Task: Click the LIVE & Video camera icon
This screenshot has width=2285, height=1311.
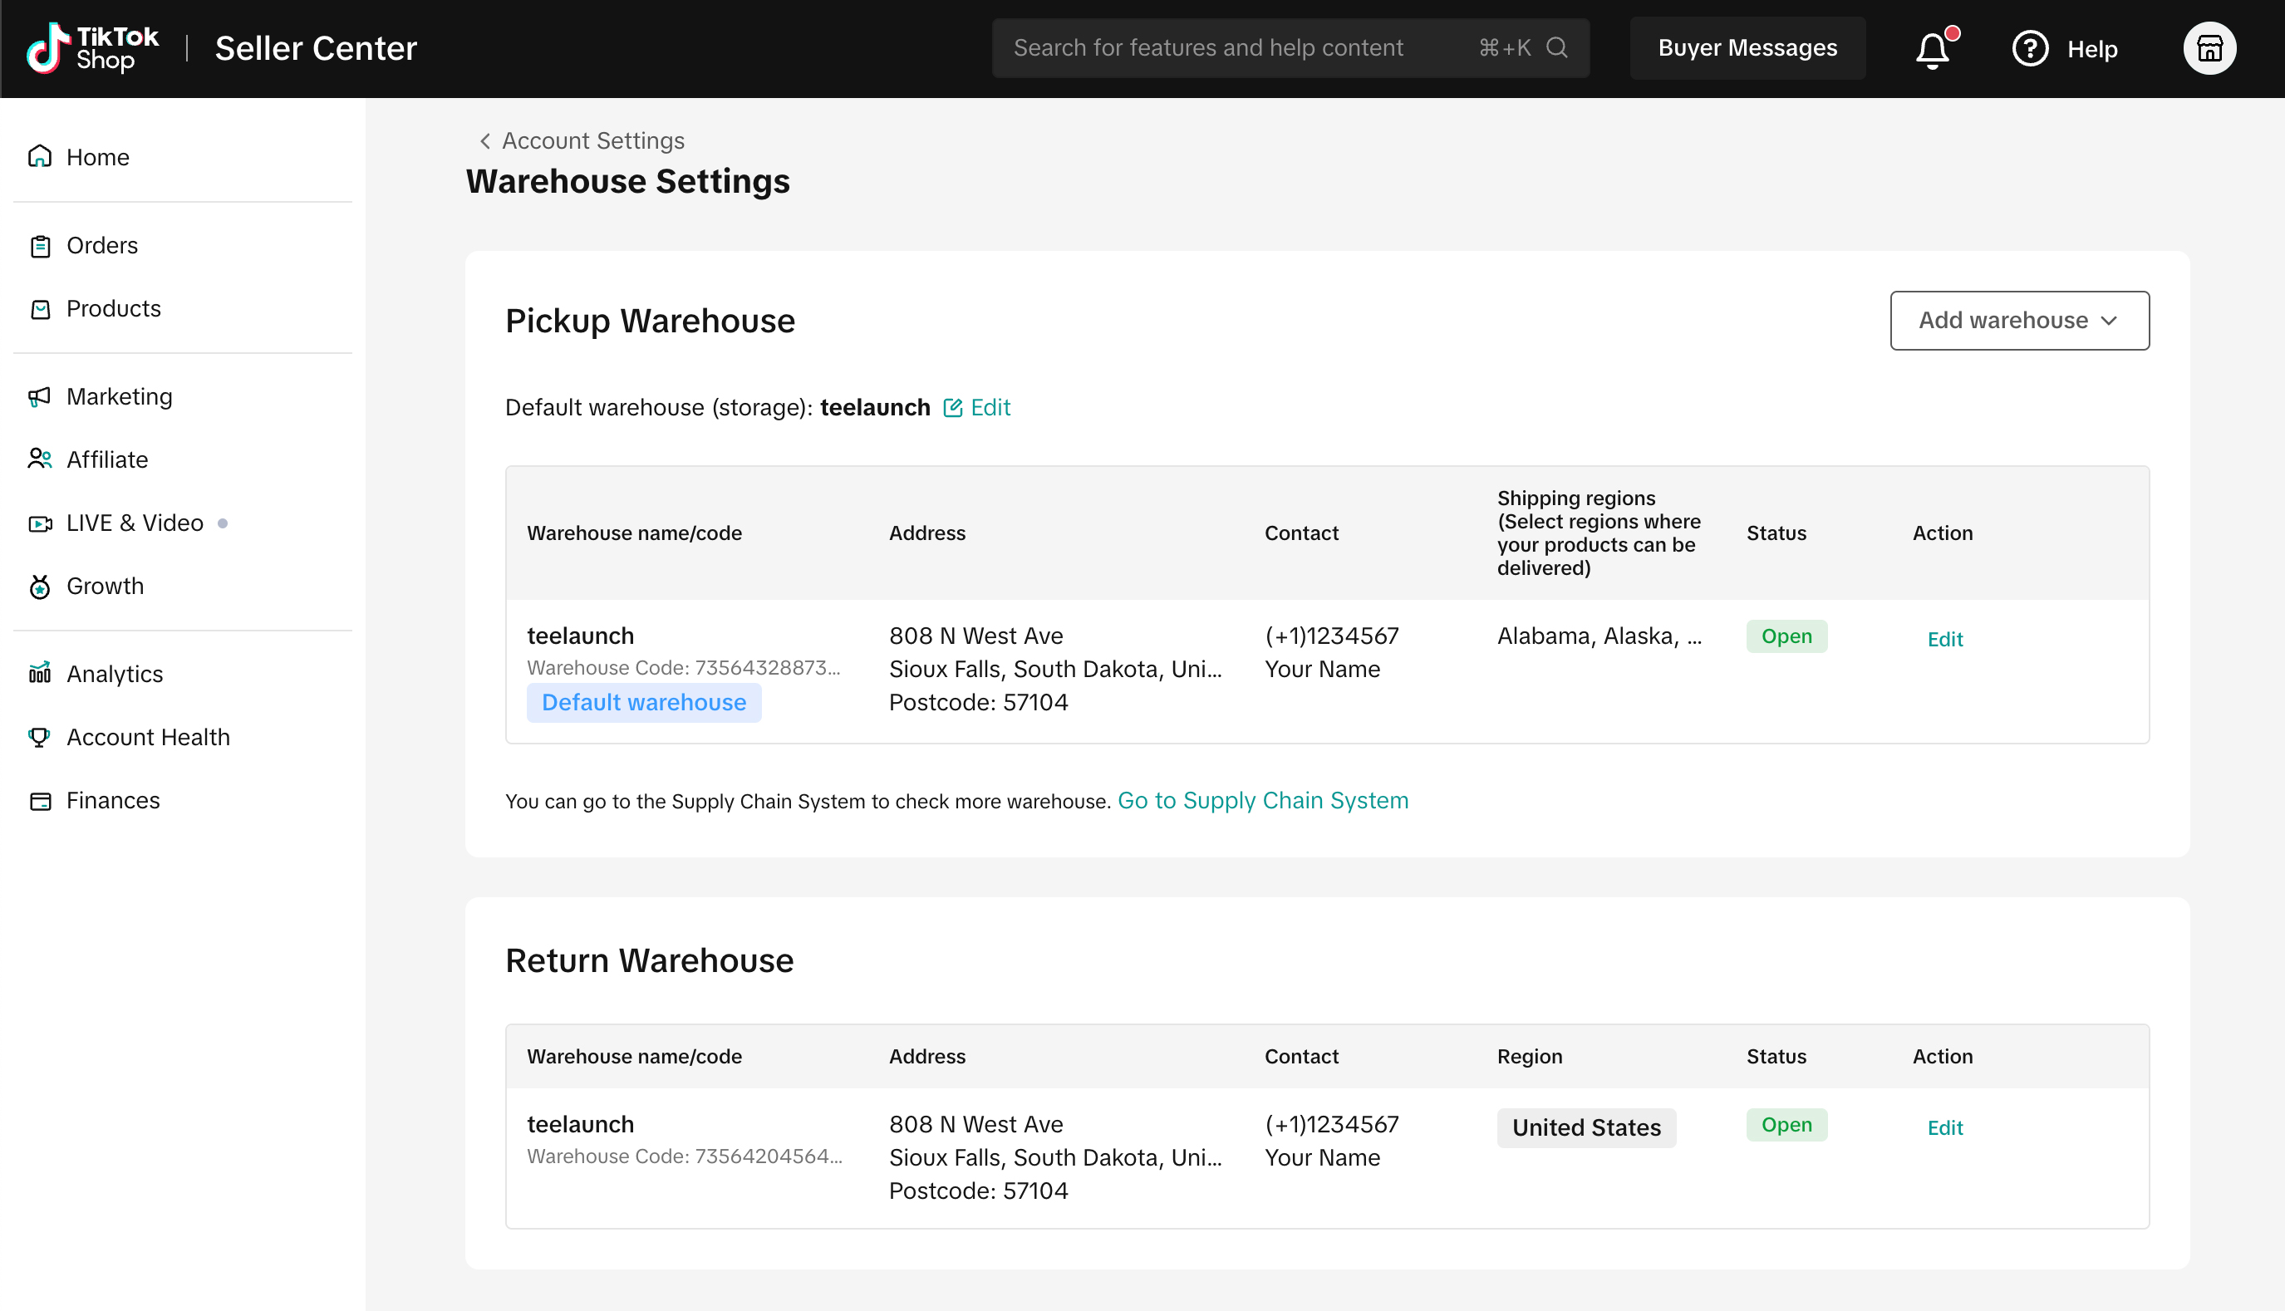Action: pyautogui.click(x=40, y=523)
